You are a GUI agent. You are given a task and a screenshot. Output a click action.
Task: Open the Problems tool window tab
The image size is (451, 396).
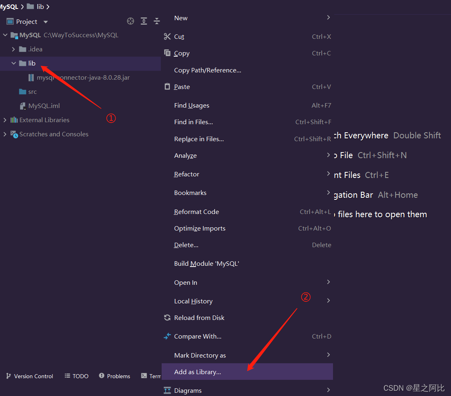tap(114, 376)
